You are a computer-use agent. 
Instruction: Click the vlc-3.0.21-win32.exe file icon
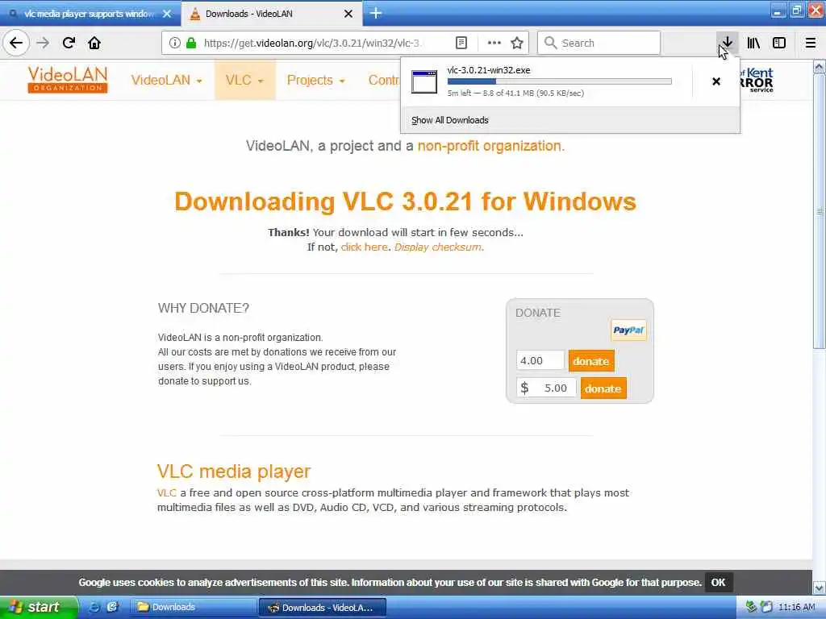click(424, 81)
